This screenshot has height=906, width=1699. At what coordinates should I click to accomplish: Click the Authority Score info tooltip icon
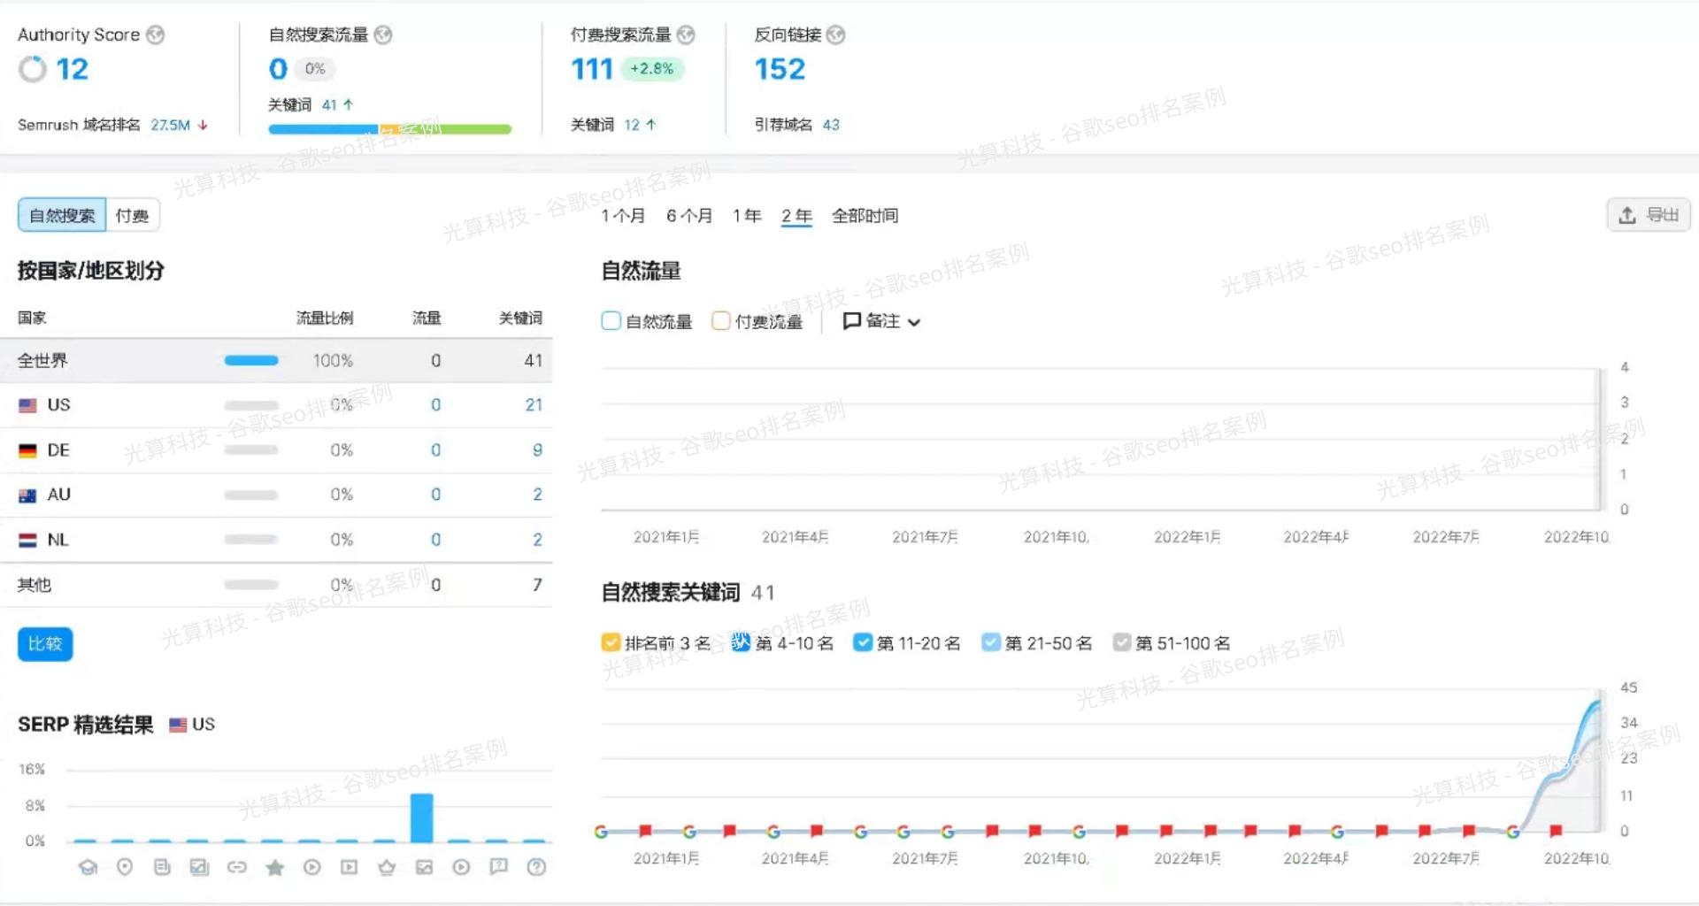point(154,35)
